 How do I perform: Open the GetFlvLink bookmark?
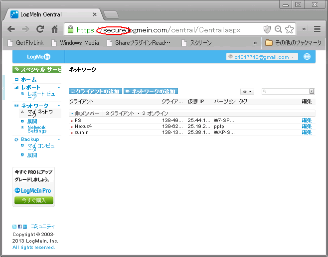click(25, 43)
